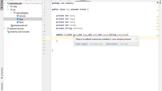Open InheritanceEx.iml file
Viewport: 162px width, 91px height.
click(x=20, y=25)
